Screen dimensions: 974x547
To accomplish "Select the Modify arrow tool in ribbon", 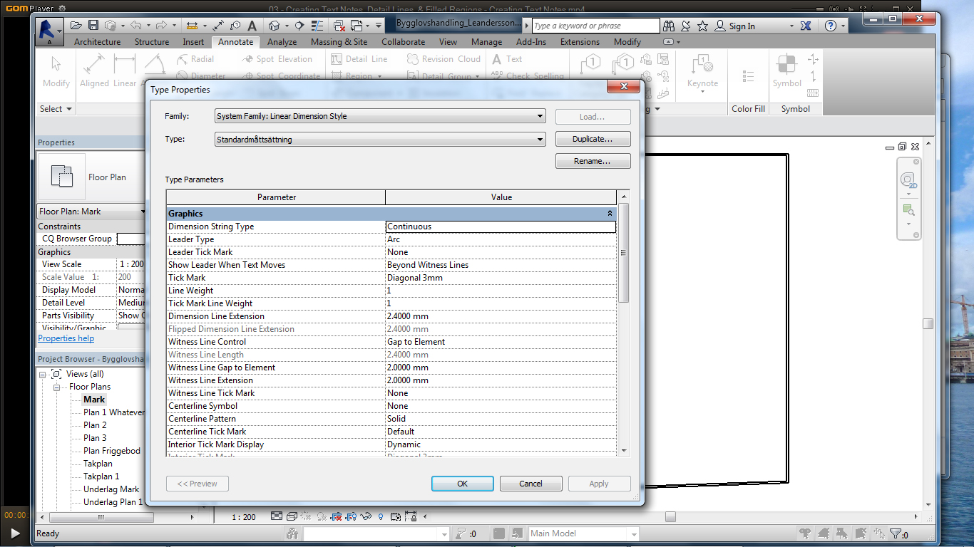I will point(56,72).
